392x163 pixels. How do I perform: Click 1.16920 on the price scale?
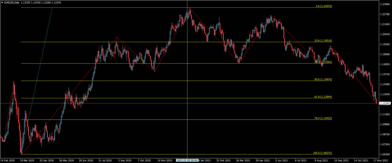(385, 64)
